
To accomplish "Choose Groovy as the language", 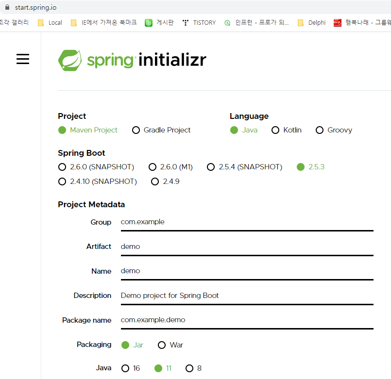I will pos(334,130).
